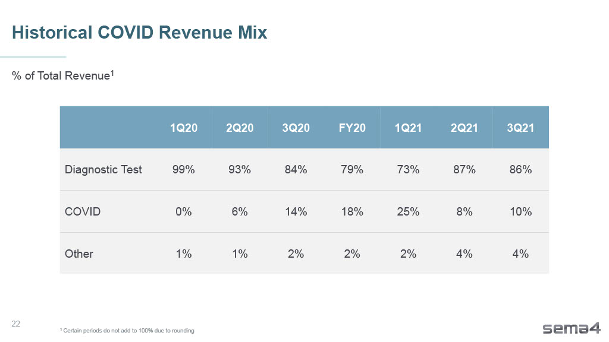Select the rounding footnote text
This screenshot has width=609, height=342.
[127, 330]
